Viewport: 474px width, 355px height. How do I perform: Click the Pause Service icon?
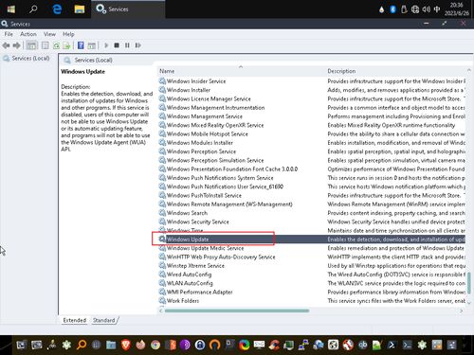pyautogui.click(x=127, y=45)
